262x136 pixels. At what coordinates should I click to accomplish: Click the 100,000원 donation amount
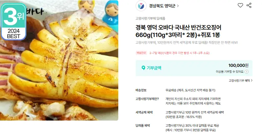tap(238, 65)
